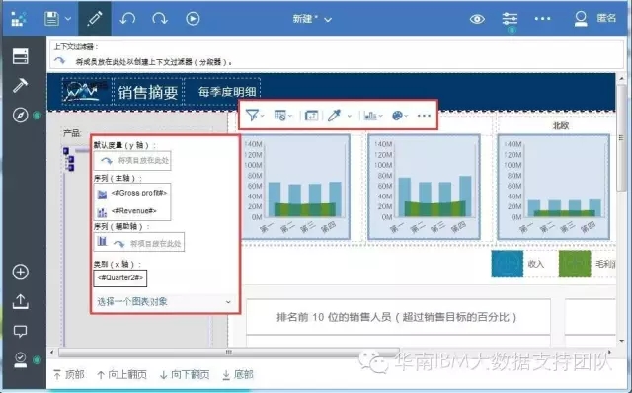Open the filter funnel toolbar icon
This screenshot has height=393, width=632.
[253, 116]
